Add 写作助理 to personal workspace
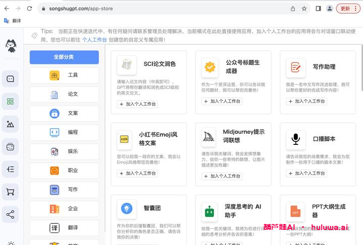This screenshot has width=363, height=245. pyautogui.click(x=307, y=101)
